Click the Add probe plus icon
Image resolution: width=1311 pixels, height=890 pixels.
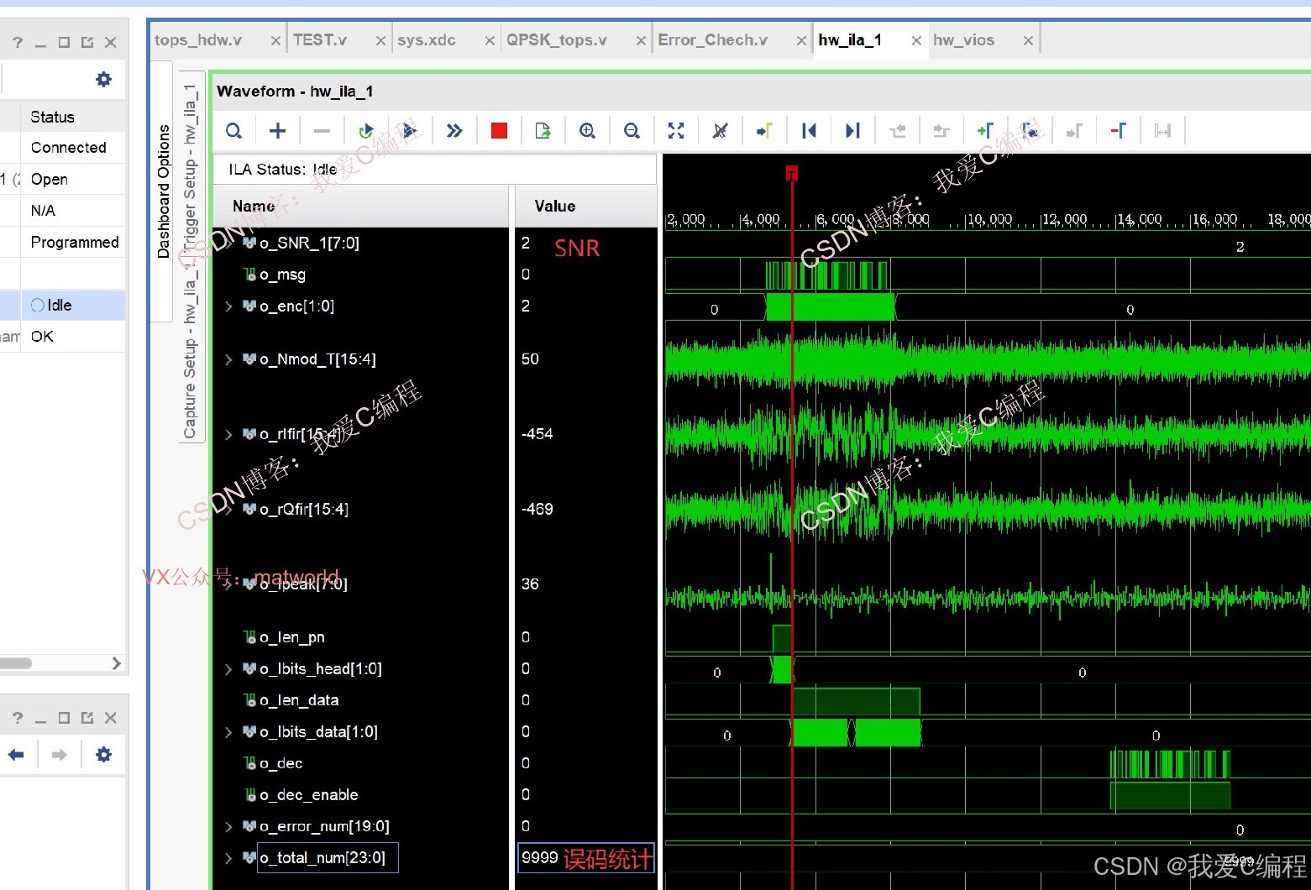278,131
